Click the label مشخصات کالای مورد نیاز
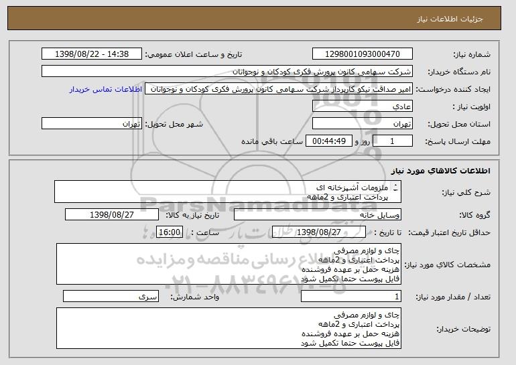 point(447,265)
